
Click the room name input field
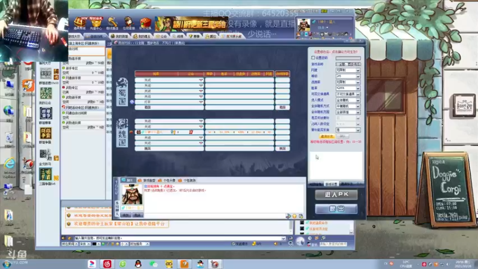click(x=348, y=64)
